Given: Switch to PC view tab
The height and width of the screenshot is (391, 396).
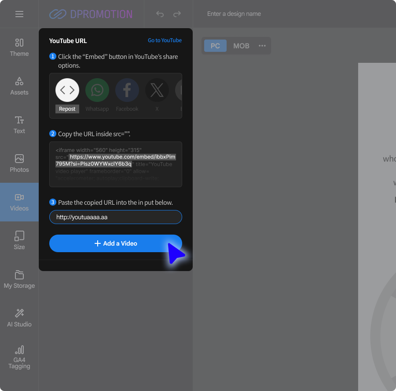Looking at the screenshot, I should 215,46.
